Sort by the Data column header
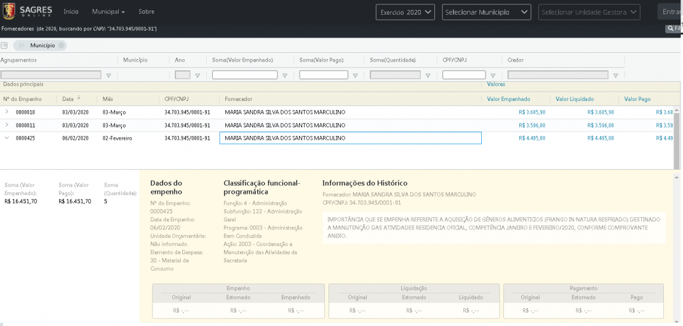Screen dimensions: 683x326 click(68, 99)
